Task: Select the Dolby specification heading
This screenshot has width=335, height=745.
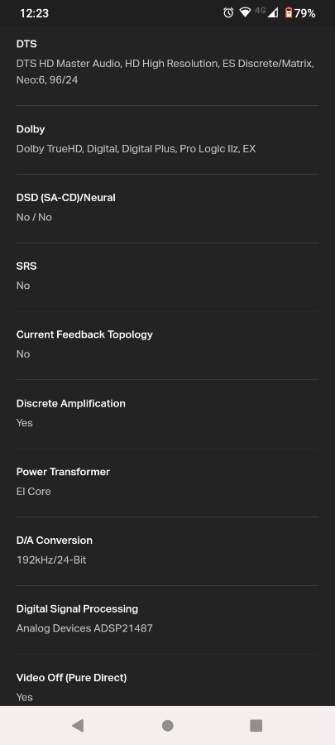Action: (31, 129)
